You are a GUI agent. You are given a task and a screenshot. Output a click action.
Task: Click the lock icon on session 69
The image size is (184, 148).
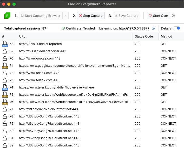(5, 51)
